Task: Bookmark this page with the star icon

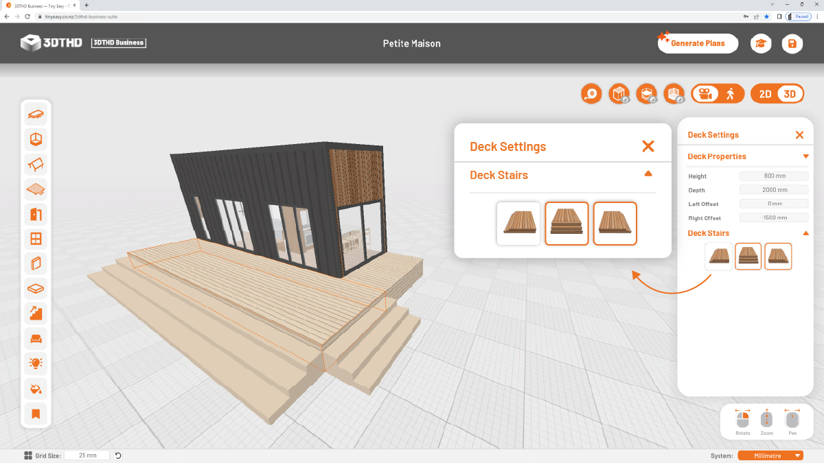Action: [766, 16]
